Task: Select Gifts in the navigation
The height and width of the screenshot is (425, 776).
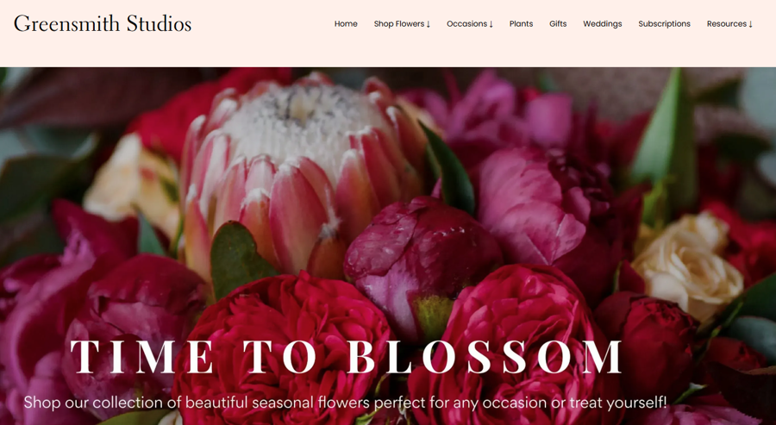Action: pos(558,24)
